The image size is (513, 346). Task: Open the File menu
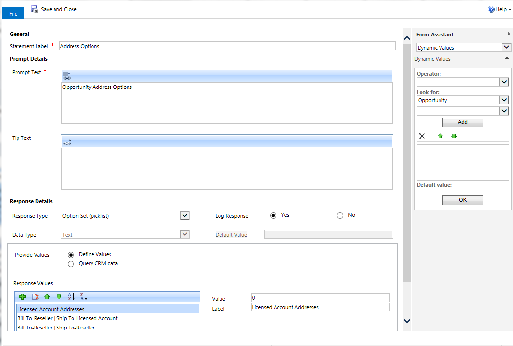(x=13, y=14)
